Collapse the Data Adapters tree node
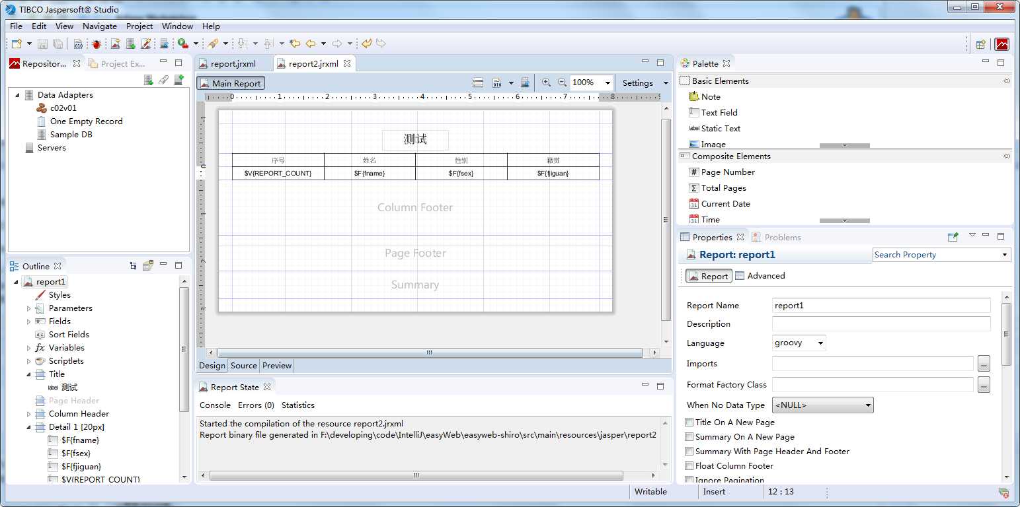Viewport: 1020px width, 507px height. click(18, 95)
